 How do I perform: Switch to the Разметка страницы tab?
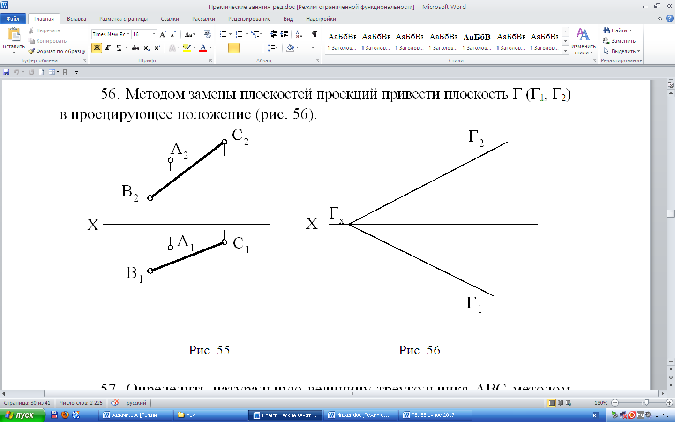123,19
